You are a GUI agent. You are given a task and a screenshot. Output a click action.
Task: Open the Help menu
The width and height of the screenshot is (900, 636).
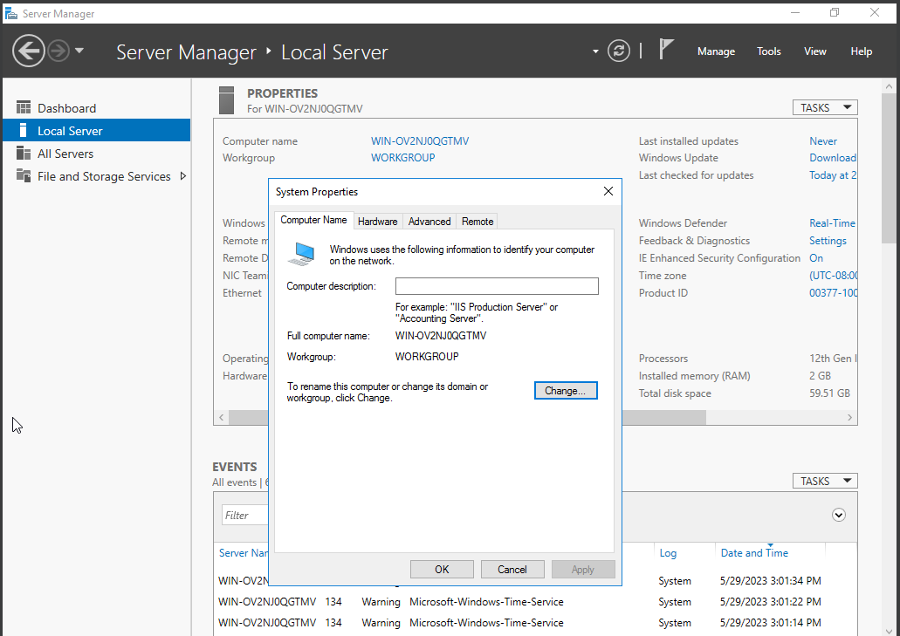[x=861, y=51]
